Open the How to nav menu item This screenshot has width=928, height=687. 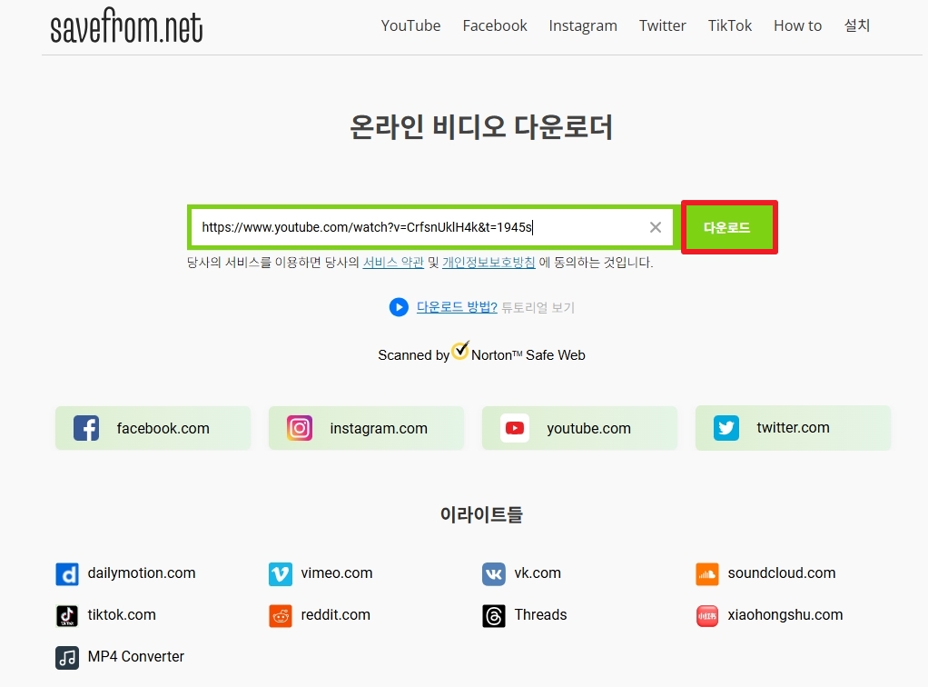tap(797, 25)
